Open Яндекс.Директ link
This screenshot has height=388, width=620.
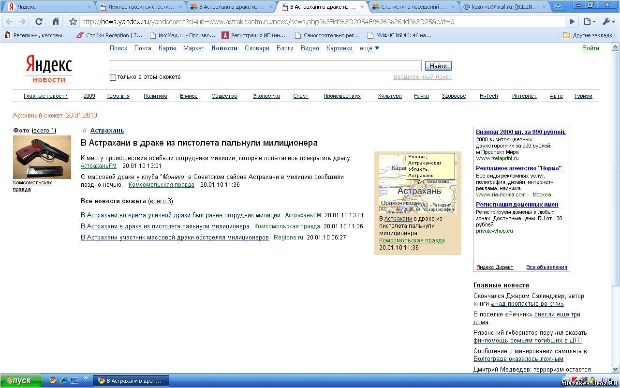pos(495,267)
